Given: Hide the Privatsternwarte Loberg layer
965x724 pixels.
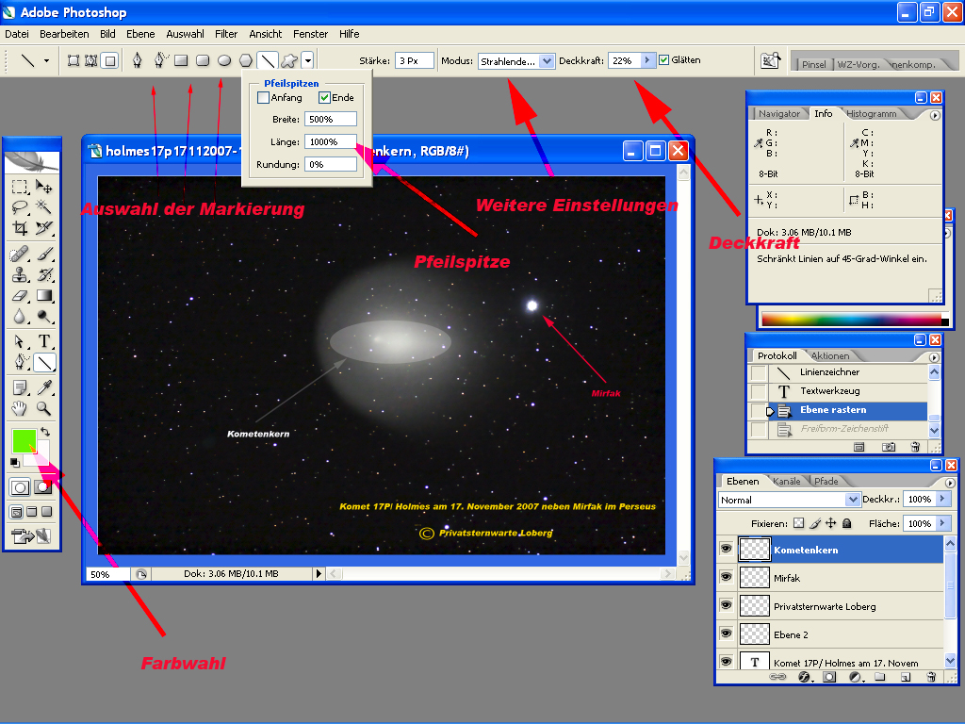Looking at the screenshot, I should (727, 605).
